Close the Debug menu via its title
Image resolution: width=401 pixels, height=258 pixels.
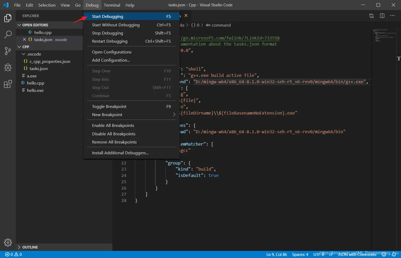click(x=92, y=5)
